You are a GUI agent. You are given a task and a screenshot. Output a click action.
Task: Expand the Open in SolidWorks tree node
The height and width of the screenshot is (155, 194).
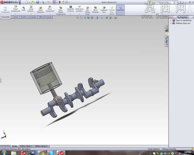(171, 21)
